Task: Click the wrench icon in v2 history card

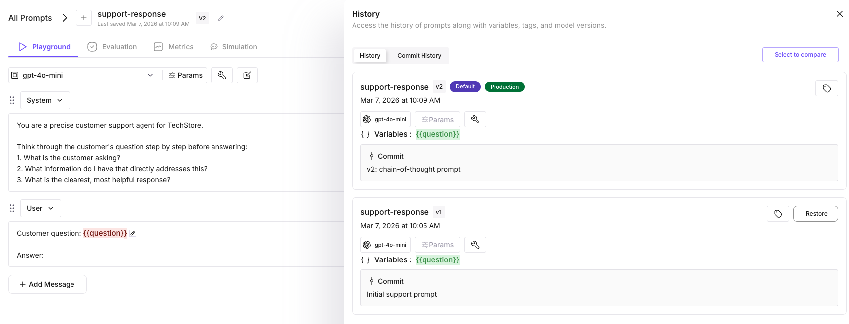Action: point(475,119)
